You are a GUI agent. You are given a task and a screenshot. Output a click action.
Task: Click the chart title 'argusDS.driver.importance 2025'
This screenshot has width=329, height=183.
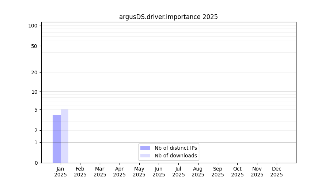[x=169, y=17]
